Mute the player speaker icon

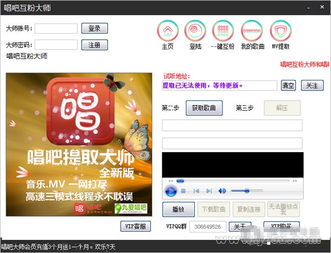pos(222,191)
